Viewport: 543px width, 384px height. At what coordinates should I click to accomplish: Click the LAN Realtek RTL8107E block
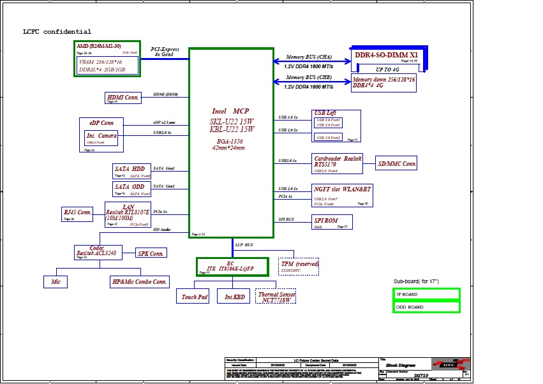tap(128, 215)
